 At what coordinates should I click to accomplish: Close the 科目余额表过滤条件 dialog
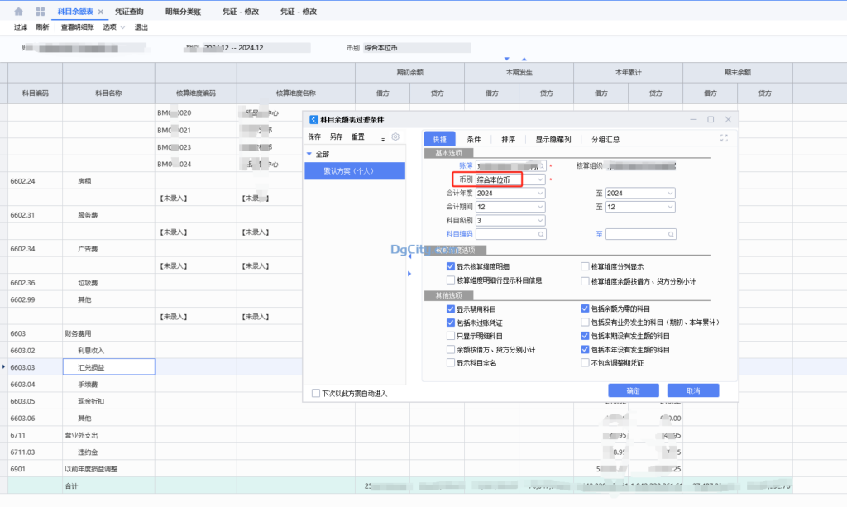[x=728, y=119]
